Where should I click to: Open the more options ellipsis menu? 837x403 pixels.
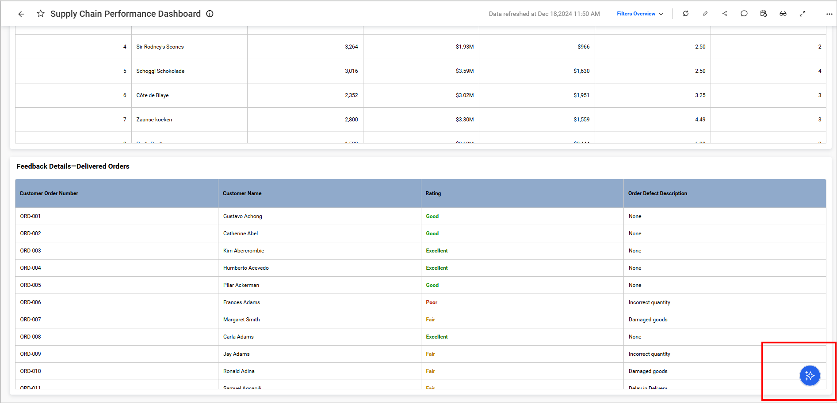coord(829,14)
